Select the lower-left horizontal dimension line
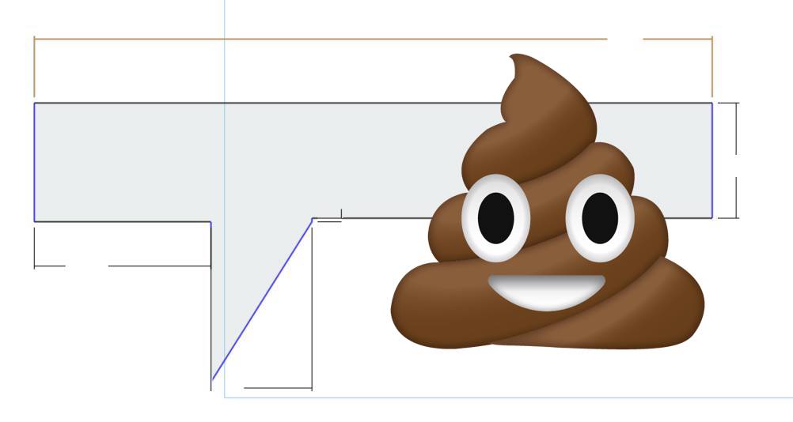The image size is (793, 422). (122, 266)
